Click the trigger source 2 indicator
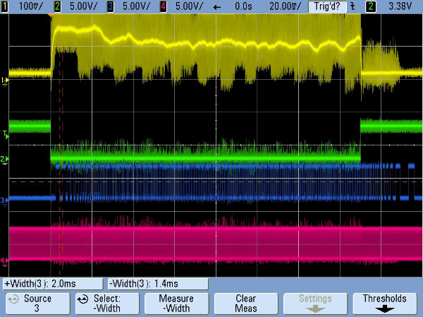The width and height of the screenshot is (423, 317). point(370,6)
